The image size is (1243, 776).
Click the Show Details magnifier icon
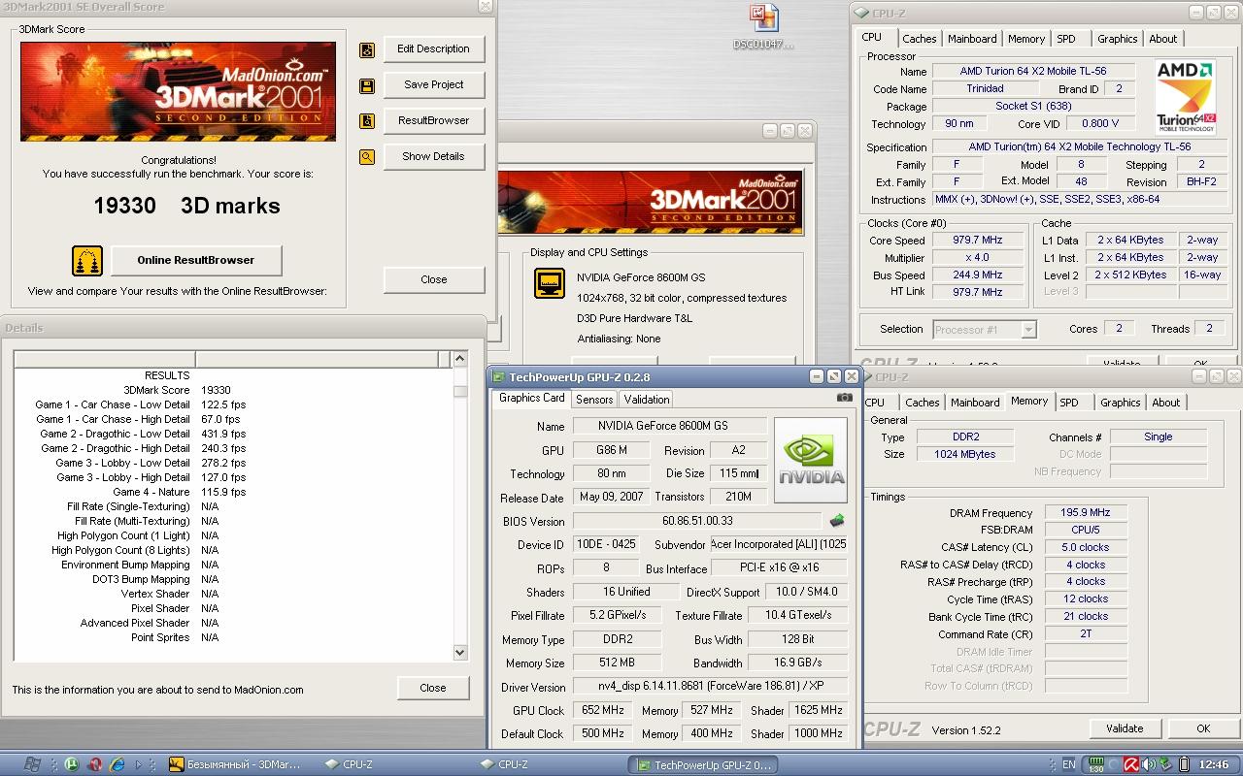coord(367,157)
